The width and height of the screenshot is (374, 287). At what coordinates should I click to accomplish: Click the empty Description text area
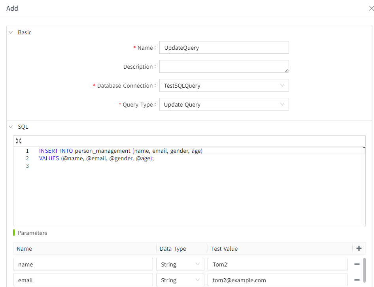click(x=224, y=66)
